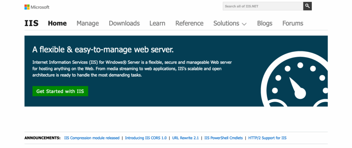The height and width of the screenshot is (148, 352).
Task: Click the Microsoft logo
Action: tap(37, 7)
